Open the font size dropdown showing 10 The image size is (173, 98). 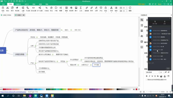coord(162,72)
